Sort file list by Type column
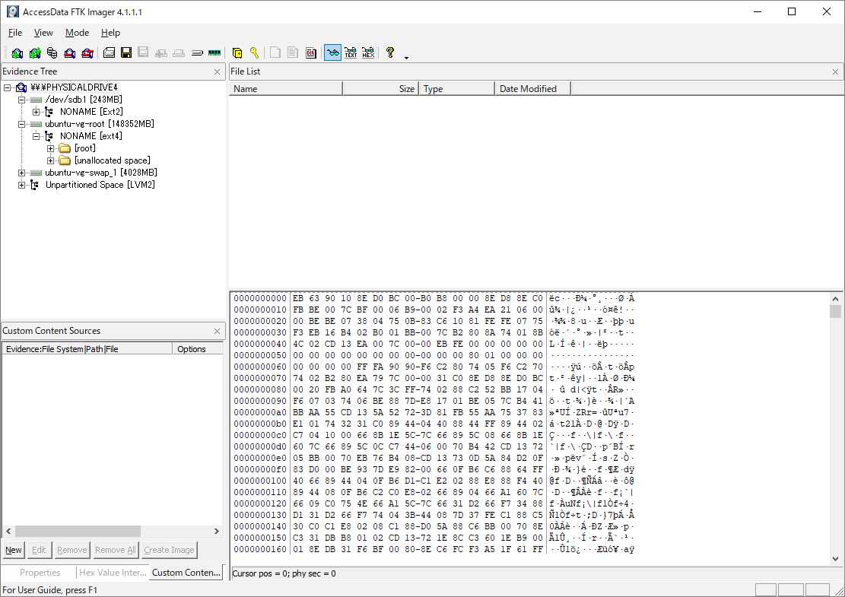 click(x=456, y=89)
